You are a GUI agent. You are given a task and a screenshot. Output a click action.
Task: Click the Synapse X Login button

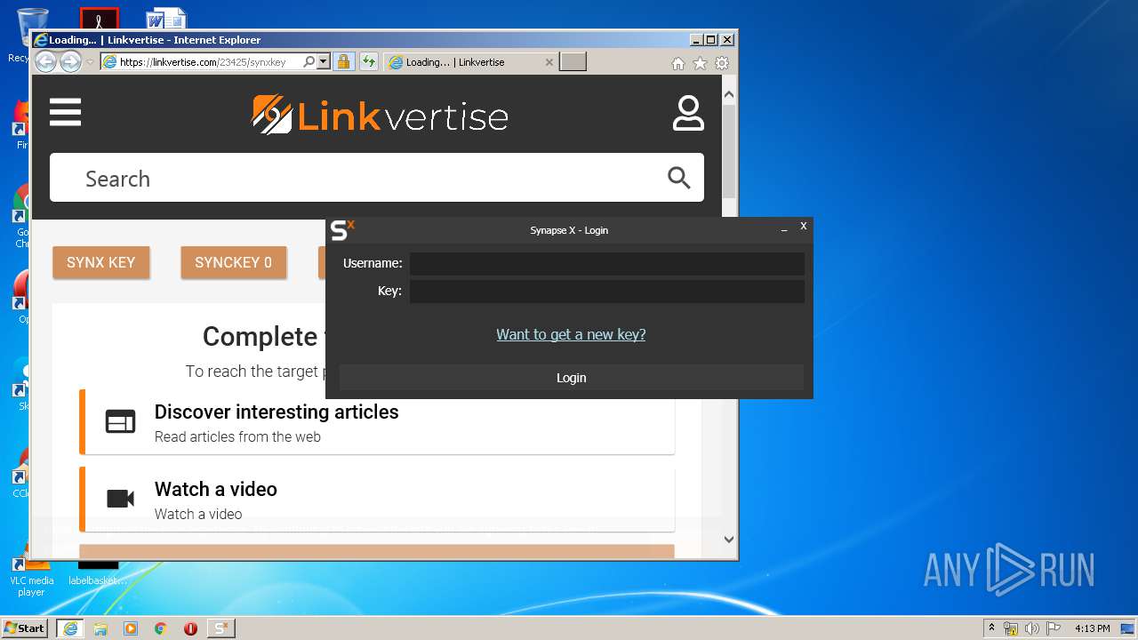point(572,378)
